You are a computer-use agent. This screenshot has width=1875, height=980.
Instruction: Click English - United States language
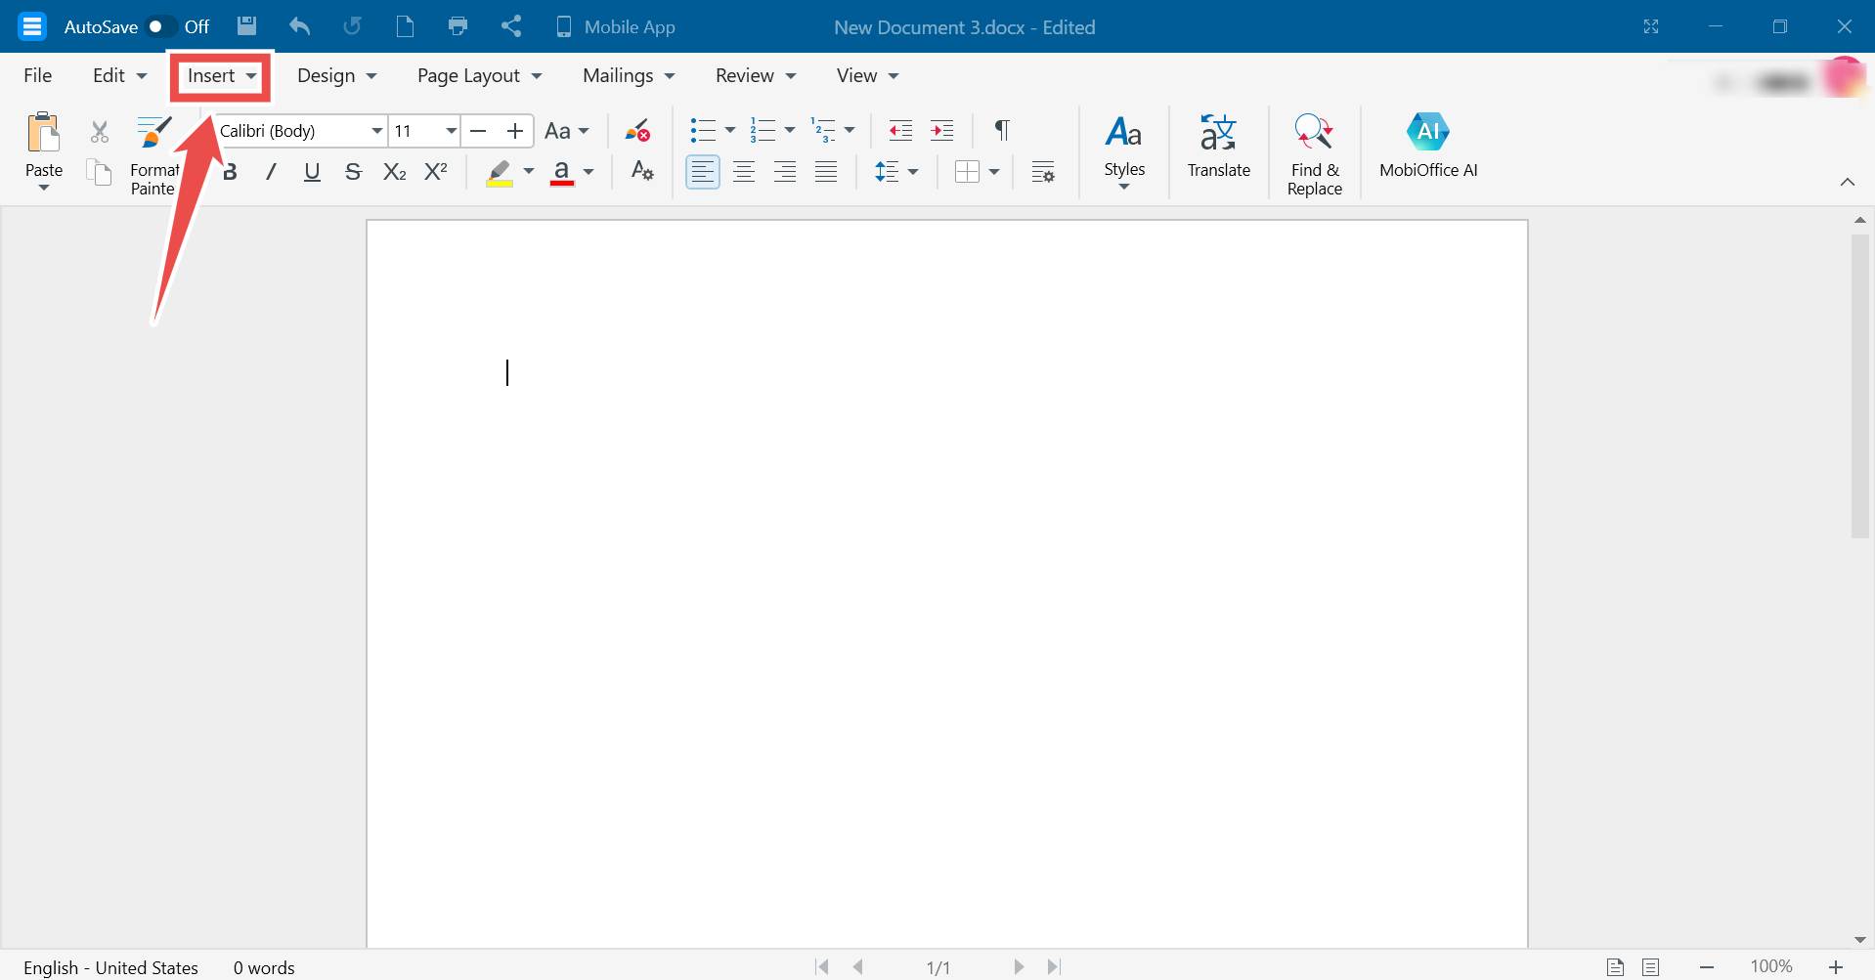point(110,967)
